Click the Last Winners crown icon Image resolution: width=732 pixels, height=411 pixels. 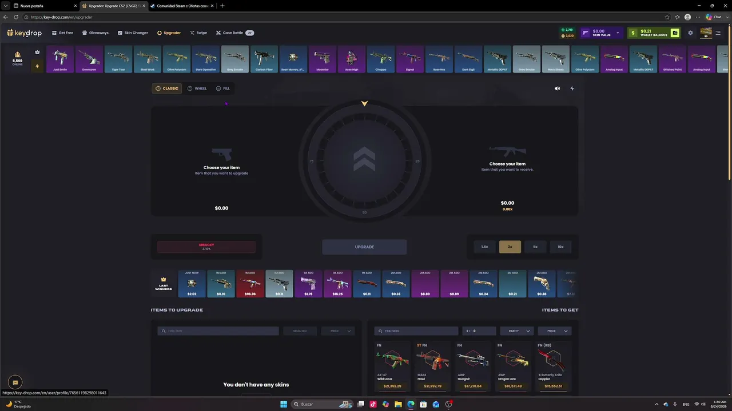(163, 280)
